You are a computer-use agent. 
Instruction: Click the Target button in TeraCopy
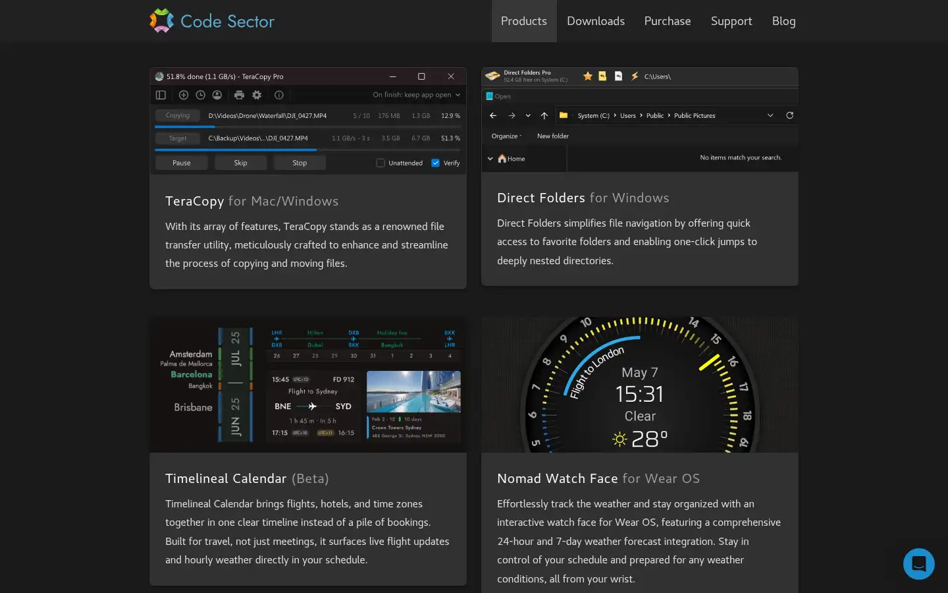click(x=178, y=138)
